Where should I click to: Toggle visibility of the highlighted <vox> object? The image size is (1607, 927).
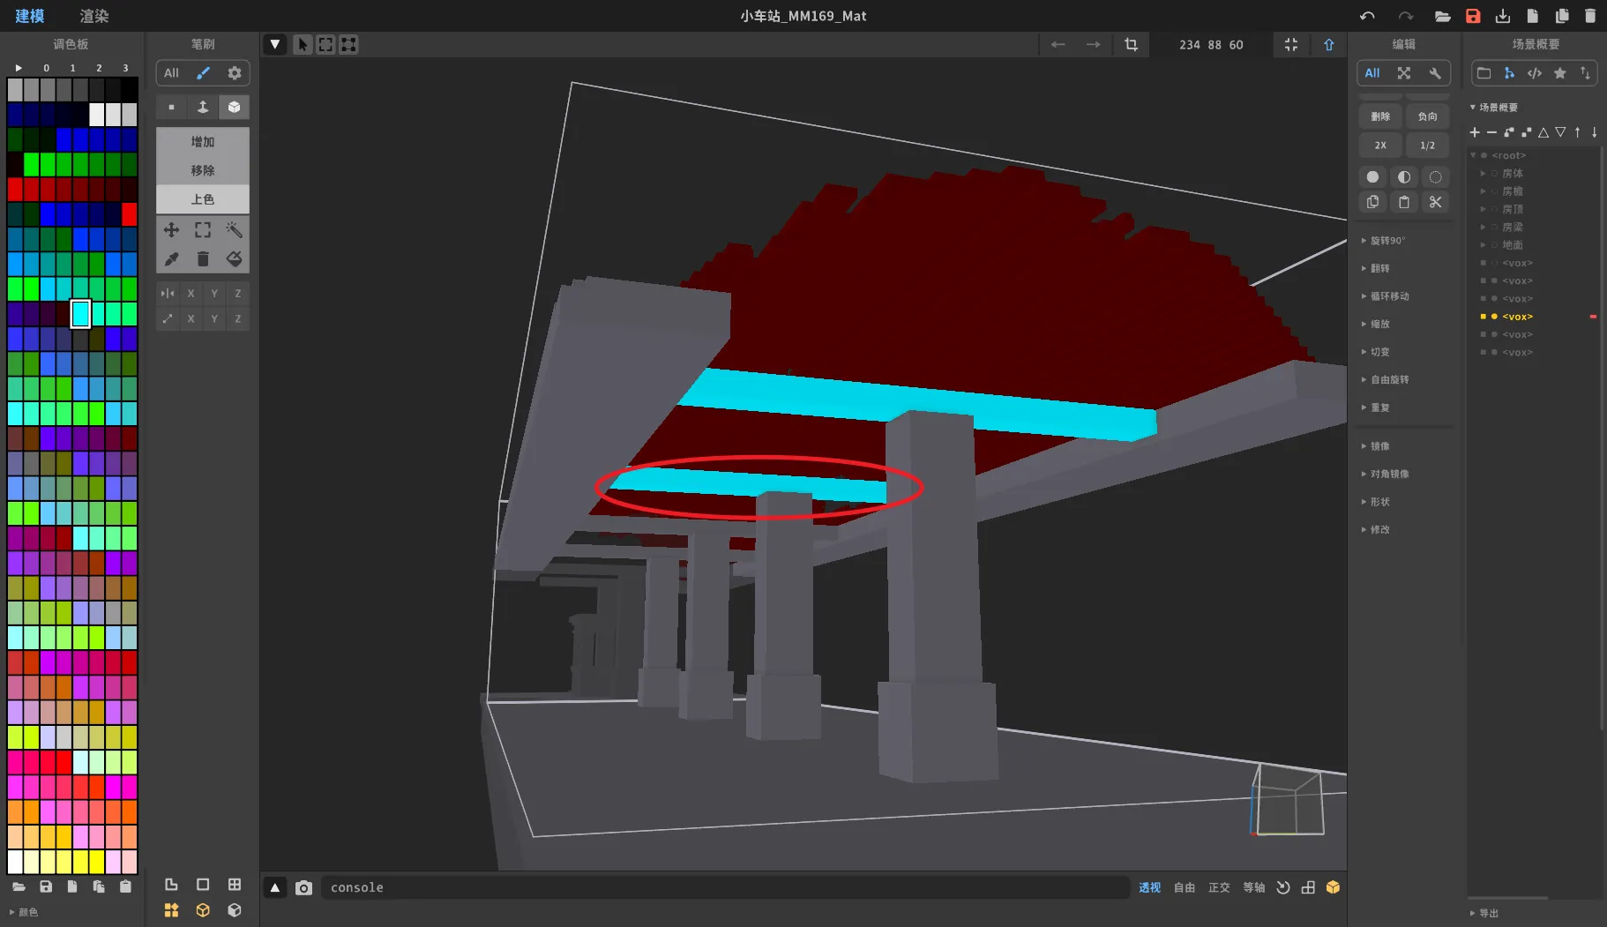click(x=1494, y=317)
